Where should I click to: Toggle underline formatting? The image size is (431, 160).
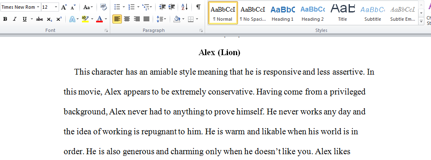click(25, 19)
